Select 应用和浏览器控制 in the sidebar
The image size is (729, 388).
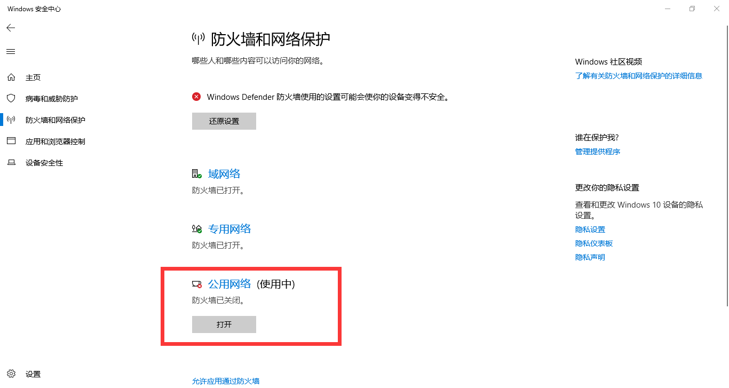[56, 141]
